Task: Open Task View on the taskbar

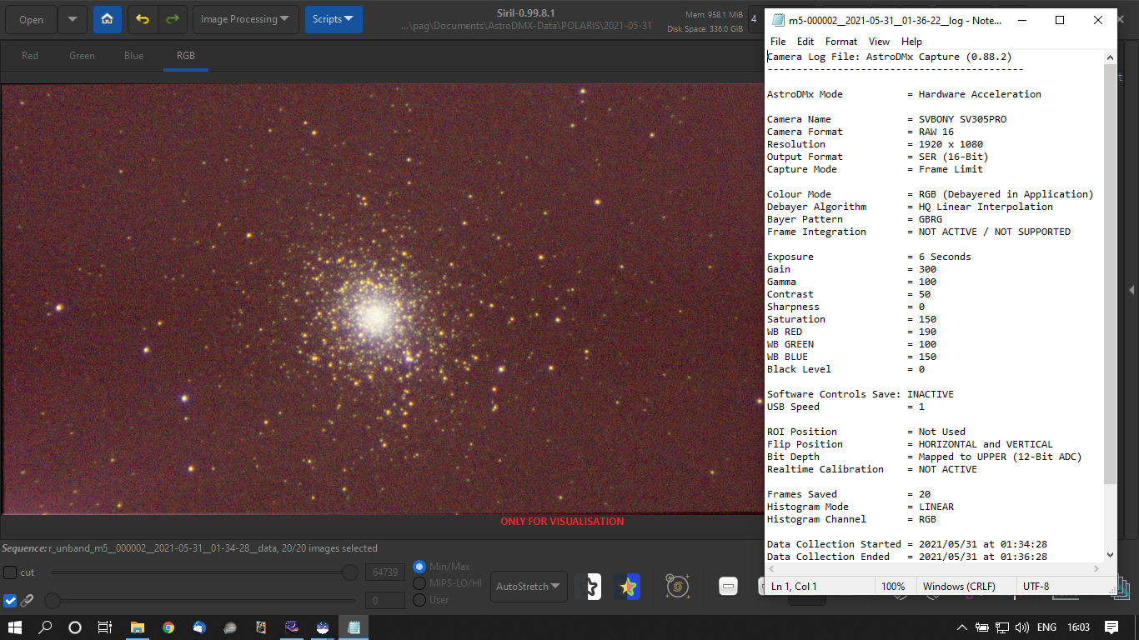Action: pyautogui.click(x=104, y=627)
